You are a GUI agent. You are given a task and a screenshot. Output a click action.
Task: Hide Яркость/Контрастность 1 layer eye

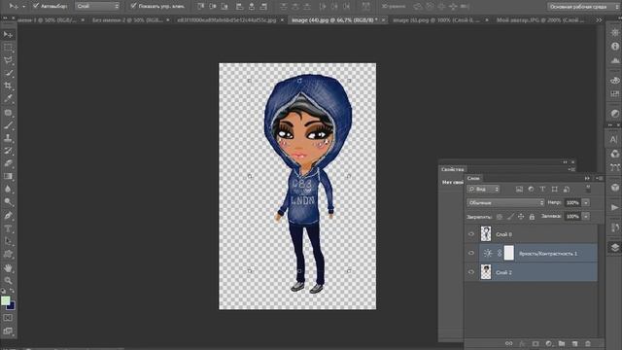[471, 253]
